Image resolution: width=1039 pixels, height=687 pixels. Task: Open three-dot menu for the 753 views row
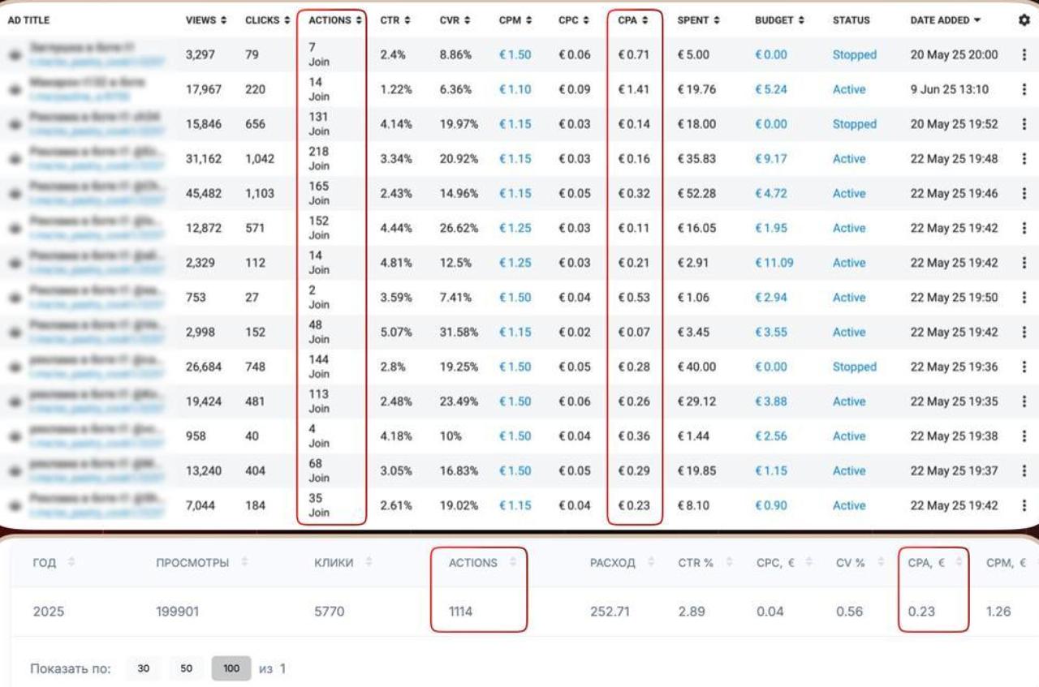tap(1024, 298)
